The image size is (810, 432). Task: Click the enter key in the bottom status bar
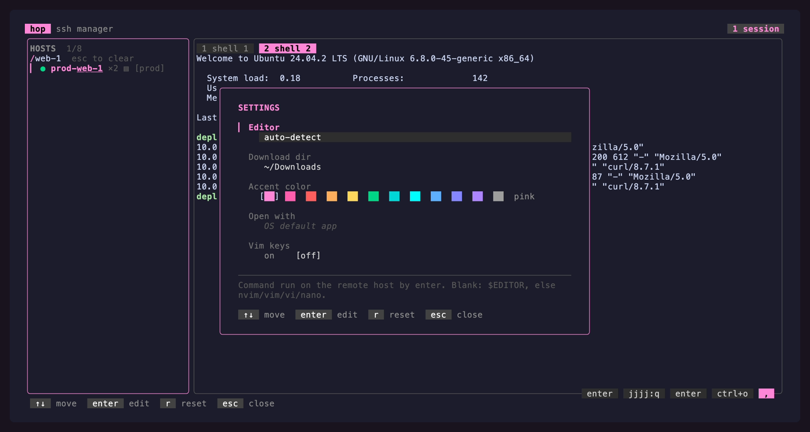click(105, 403)
